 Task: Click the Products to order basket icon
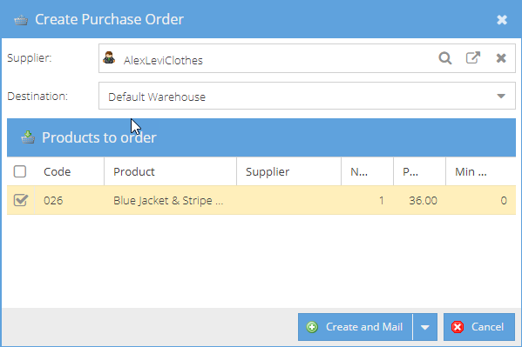[28, 137]
